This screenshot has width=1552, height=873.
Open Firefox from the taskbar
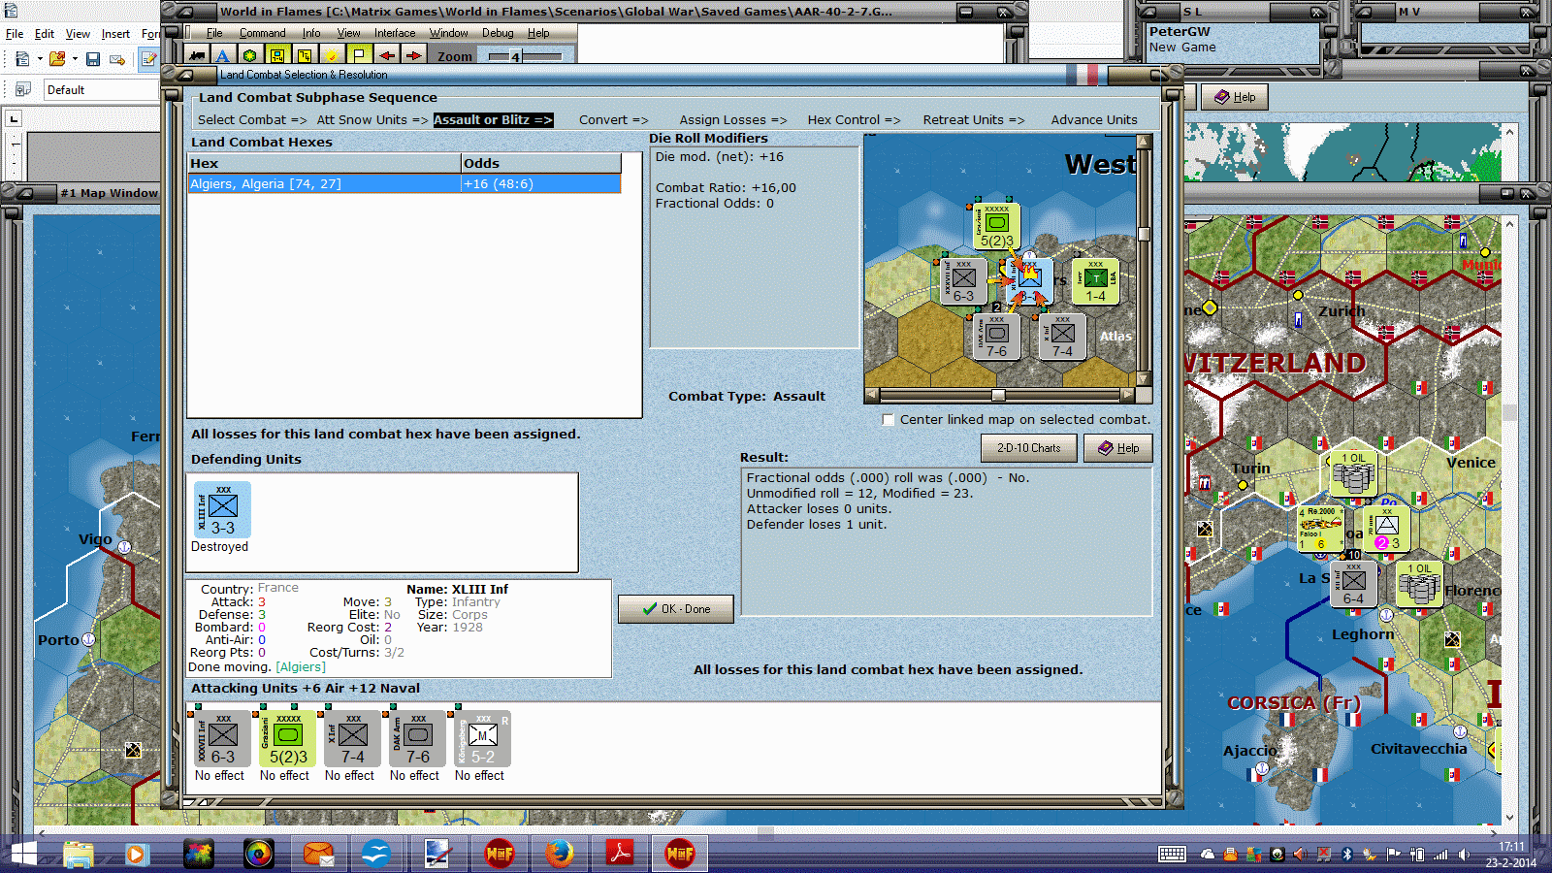(559, 854)
